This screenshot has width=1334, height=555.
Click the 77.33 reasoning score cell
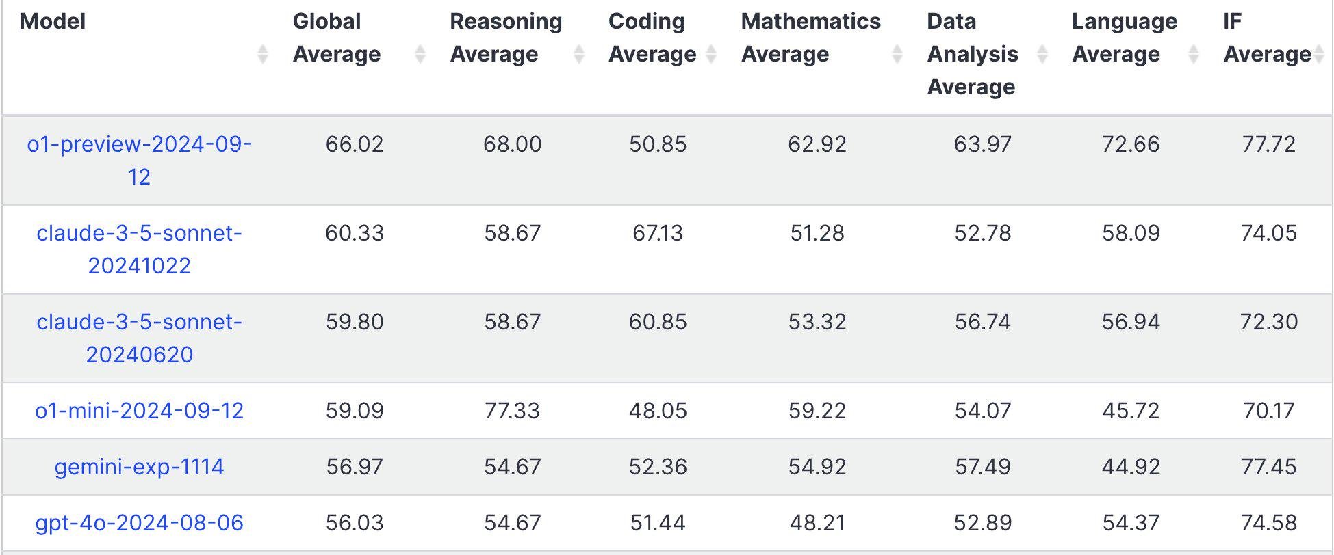[512, 410]
